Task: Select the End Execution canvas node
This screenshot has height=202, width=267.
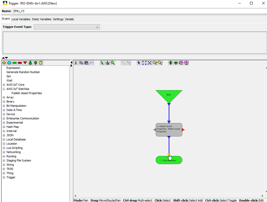Action: click(x=169, y=160)
